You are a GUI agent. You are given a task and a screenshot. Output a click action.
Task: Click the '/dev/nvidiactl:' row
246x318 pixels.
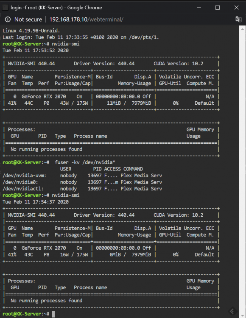point(82,189)
